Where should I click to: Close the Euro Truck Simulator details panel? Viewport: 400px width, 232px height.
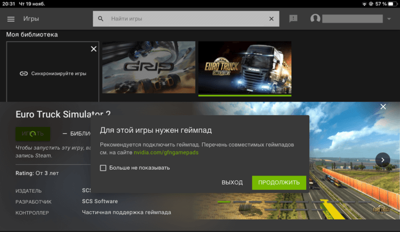click(x=383, y=107)
